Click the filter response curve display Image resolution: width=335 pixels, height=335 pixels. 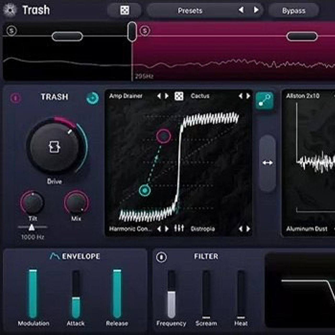(x=300, y=290)
